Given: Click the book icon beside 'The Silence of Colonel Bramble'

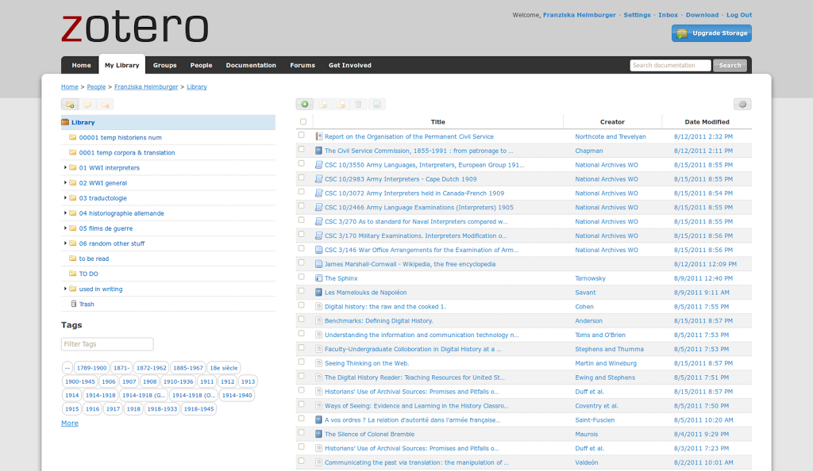Looking at the screenshot, I should pos(319,435).
